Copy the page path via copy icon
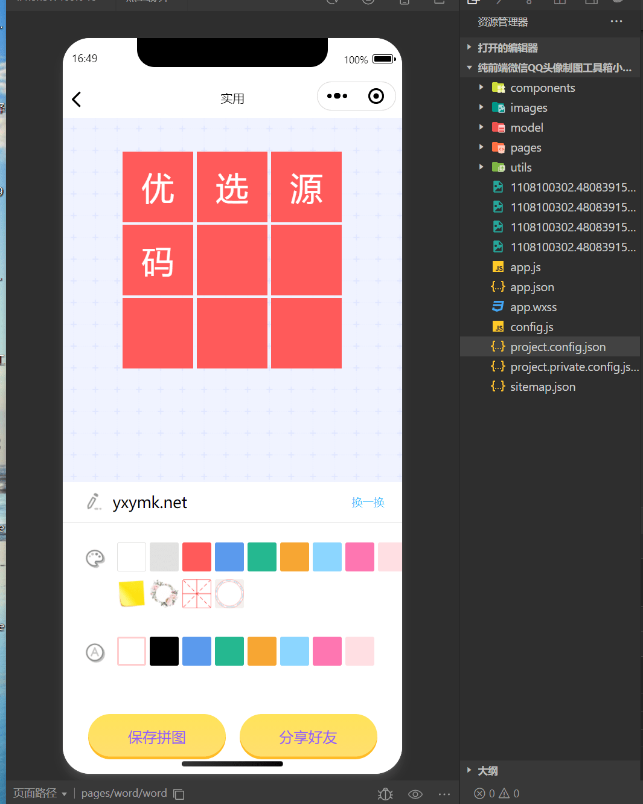 click(179, 794)
